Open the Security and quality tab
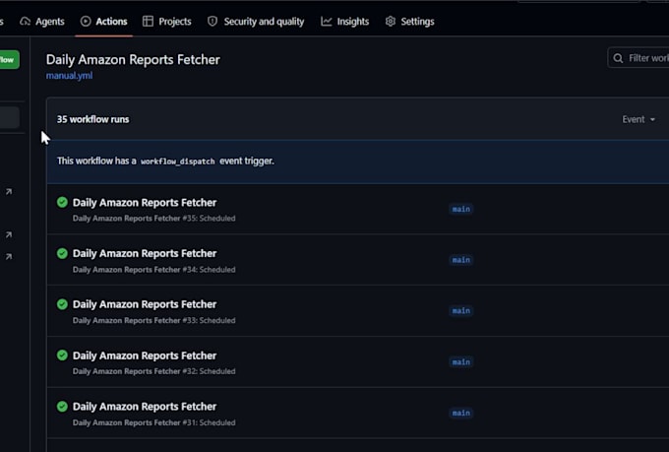This screenshot has height=452, width=669. pos(256,22)
